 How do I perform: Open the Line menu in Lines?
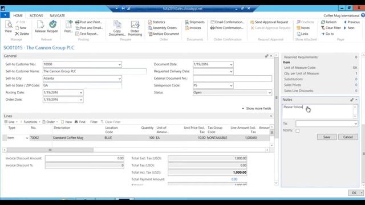pos(11,122)
